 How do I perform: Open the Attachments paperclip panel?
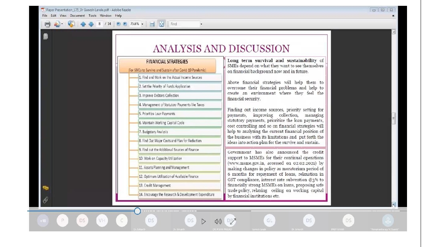pyautogui.click(x=46, y=199)
